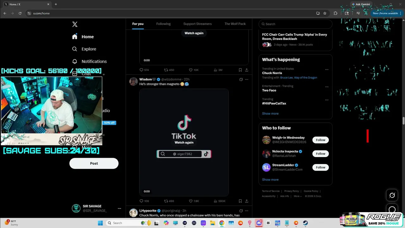Viewport: 405px width, 228px height.
Task: Click the Ask Gemini button
Action: [360, 4]
